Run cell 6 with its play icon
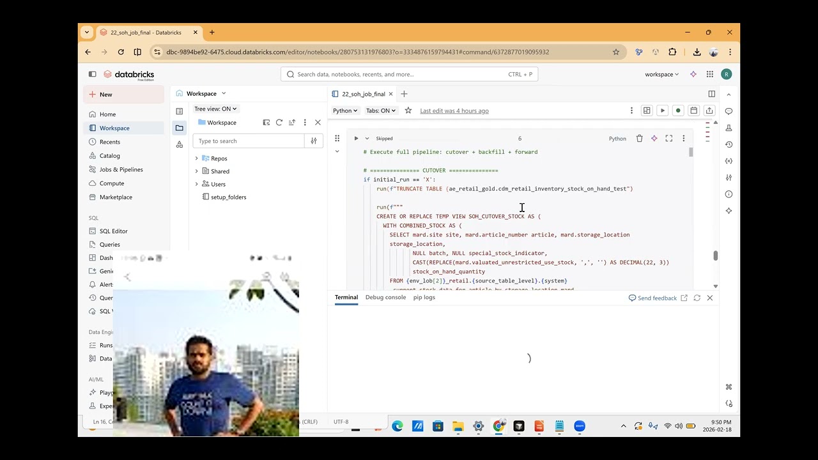The width and height of the screenshot is (818, 460). pyautogui.click(x=356, y=138)
